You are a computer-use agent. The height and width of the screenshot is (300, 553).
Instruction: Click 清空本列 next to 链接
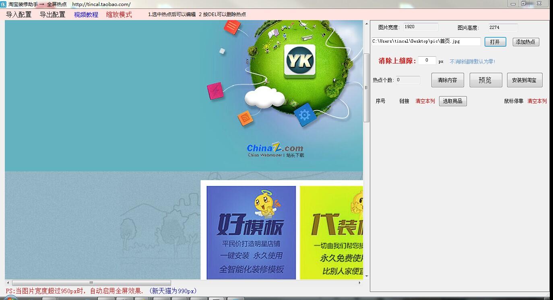pos(425,101)
